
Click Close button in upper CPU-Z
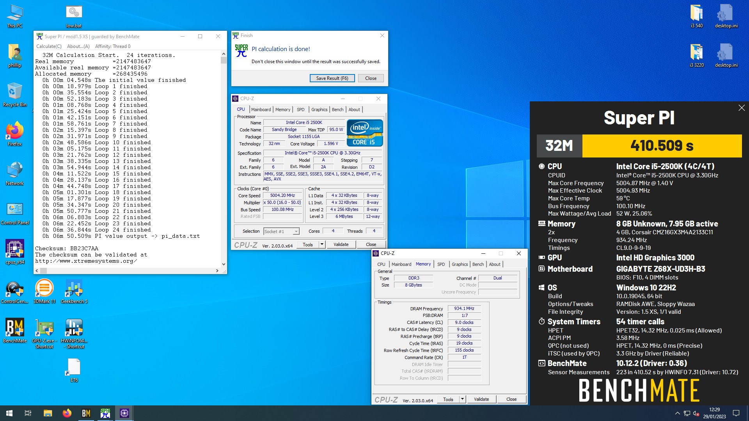(x=371, y=244)
